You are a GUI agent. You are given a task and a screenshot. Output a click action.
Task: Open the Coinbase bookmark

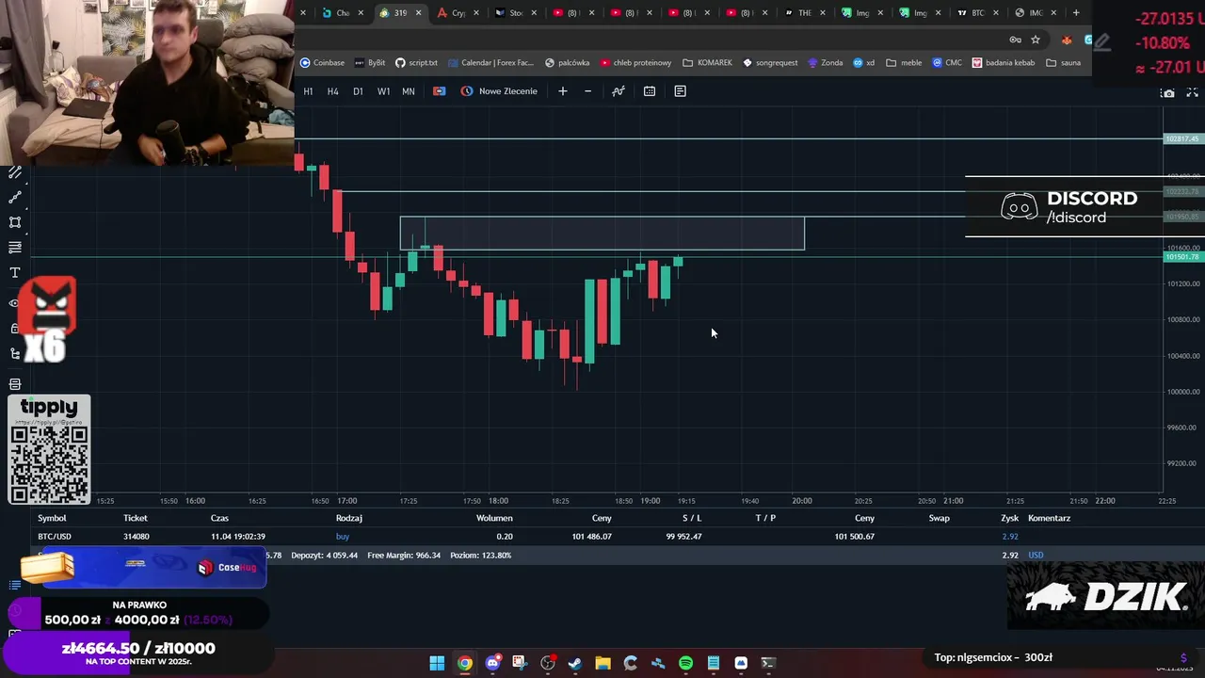pyautogui.click(x=322, y=63)
